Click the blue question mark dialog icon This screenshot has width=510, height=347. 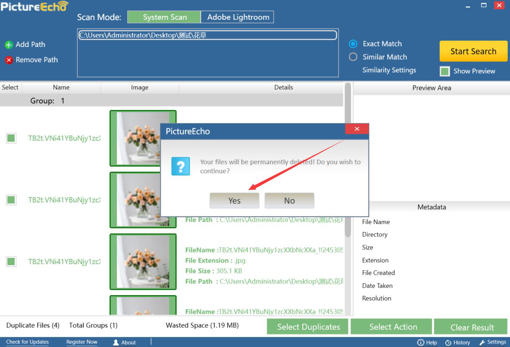pyautogui.click(x=180, y=166)
